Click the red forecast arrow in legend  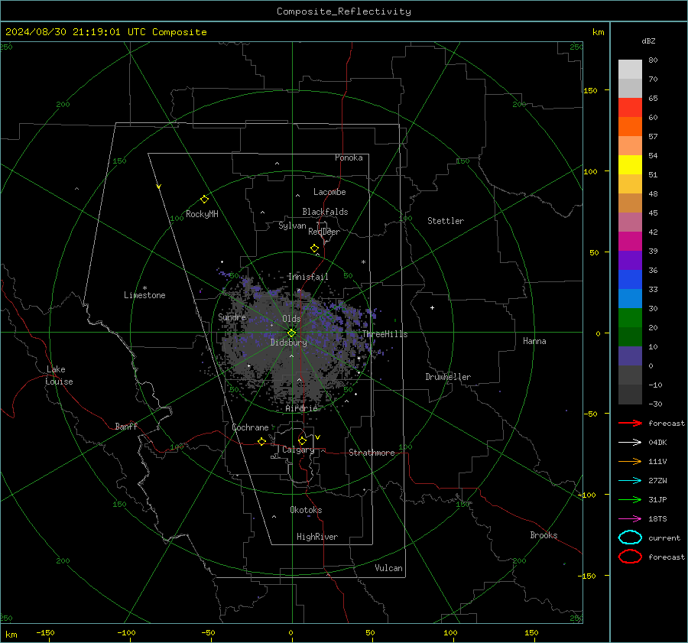click(x=630, y=423)
